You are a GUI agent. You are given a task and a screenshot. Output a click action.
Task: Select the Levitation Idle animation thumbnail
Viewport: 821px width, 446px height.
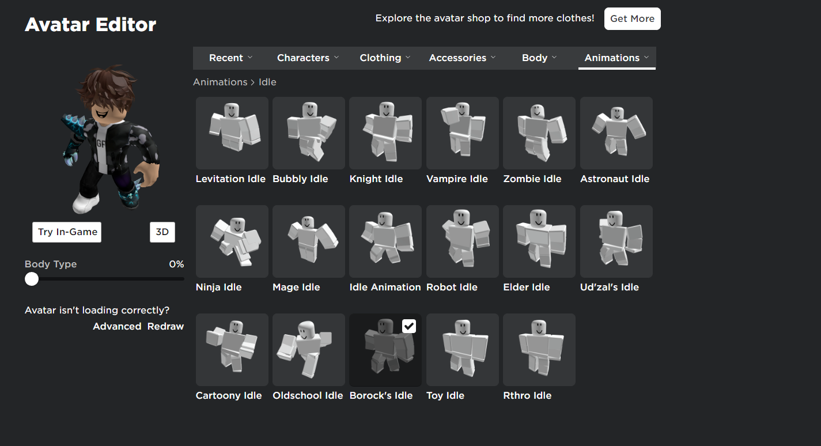click(232, 133)
